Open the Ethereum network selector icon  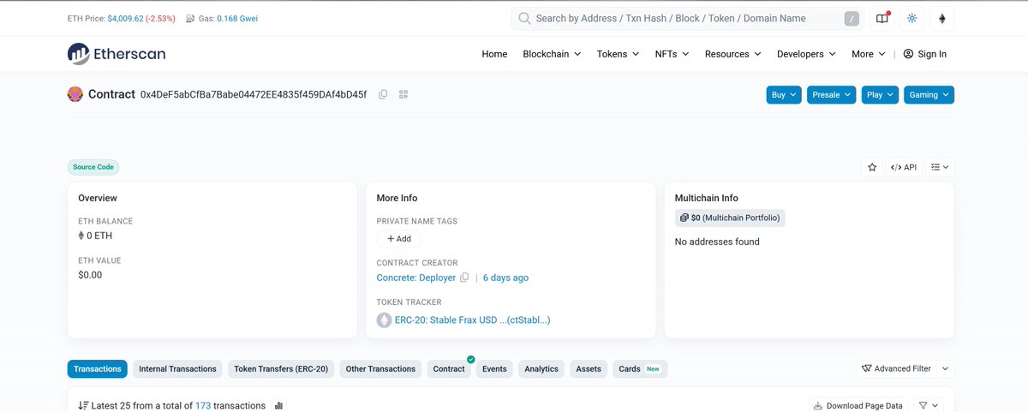[942, 19]
